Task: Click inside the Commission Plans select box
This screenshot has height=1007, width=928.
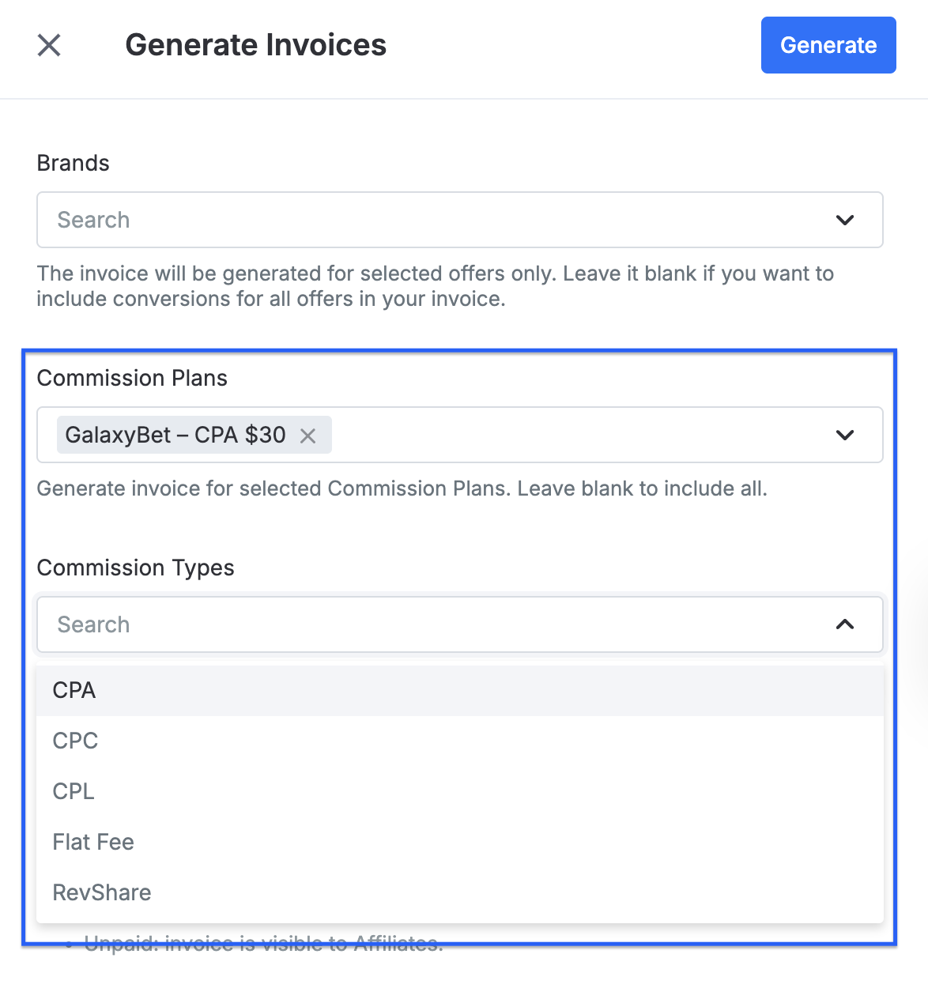Action: pyautogui.click(x=460, y=435)
